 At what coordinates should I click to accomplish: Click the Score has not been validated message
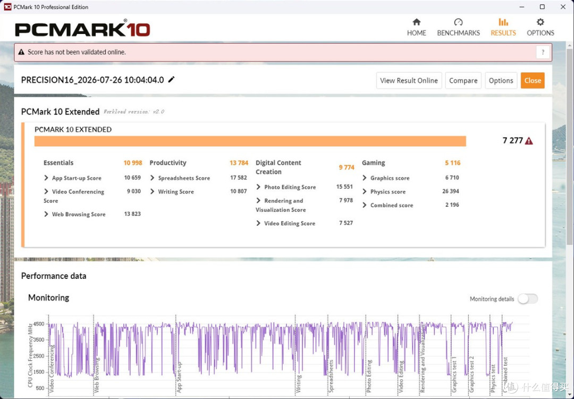point(77,52)
